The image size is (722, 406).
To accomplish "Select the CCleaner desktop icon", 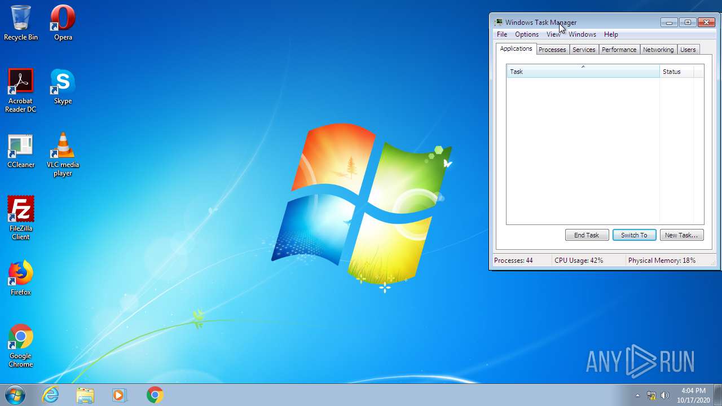I will [x=21, y=151].
